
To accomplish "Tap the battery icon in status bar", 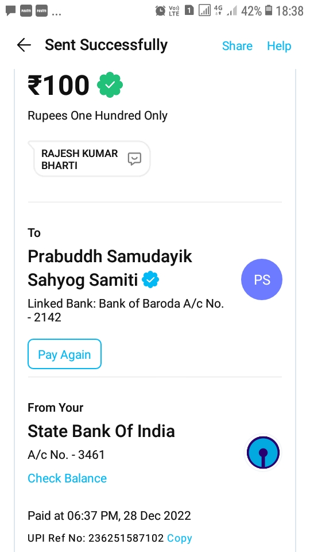I will pos(269,10).
